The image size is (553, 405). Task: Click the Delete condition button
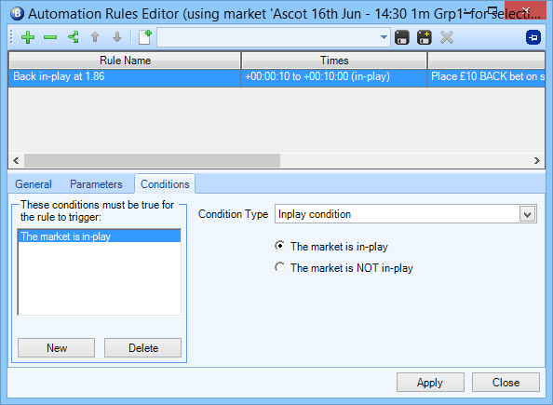pos(142,348)
